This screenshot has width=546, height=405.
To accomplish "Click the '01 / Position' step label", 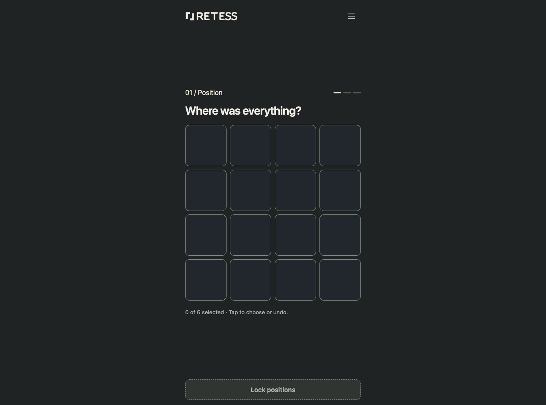I will click(x=204, y=93).
